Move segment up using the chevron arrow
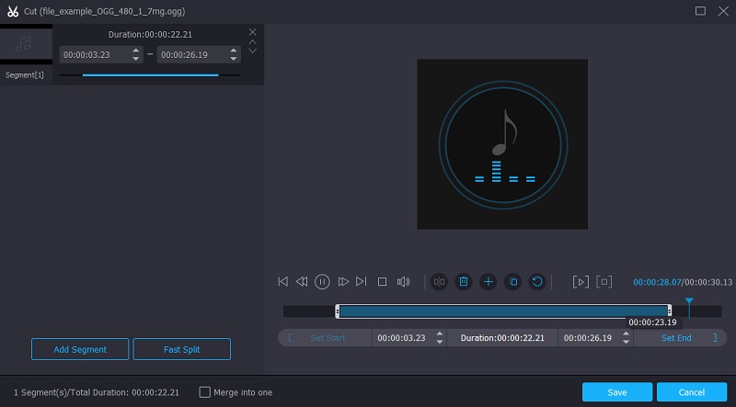 pos(253,42)
